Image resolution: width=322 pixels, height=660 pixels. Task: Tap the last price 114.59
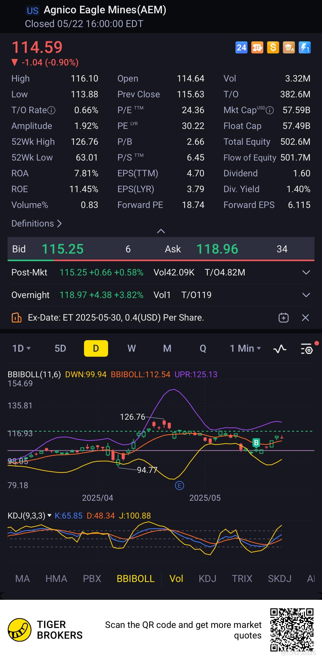pyautogui.click(x=37, y=47)
